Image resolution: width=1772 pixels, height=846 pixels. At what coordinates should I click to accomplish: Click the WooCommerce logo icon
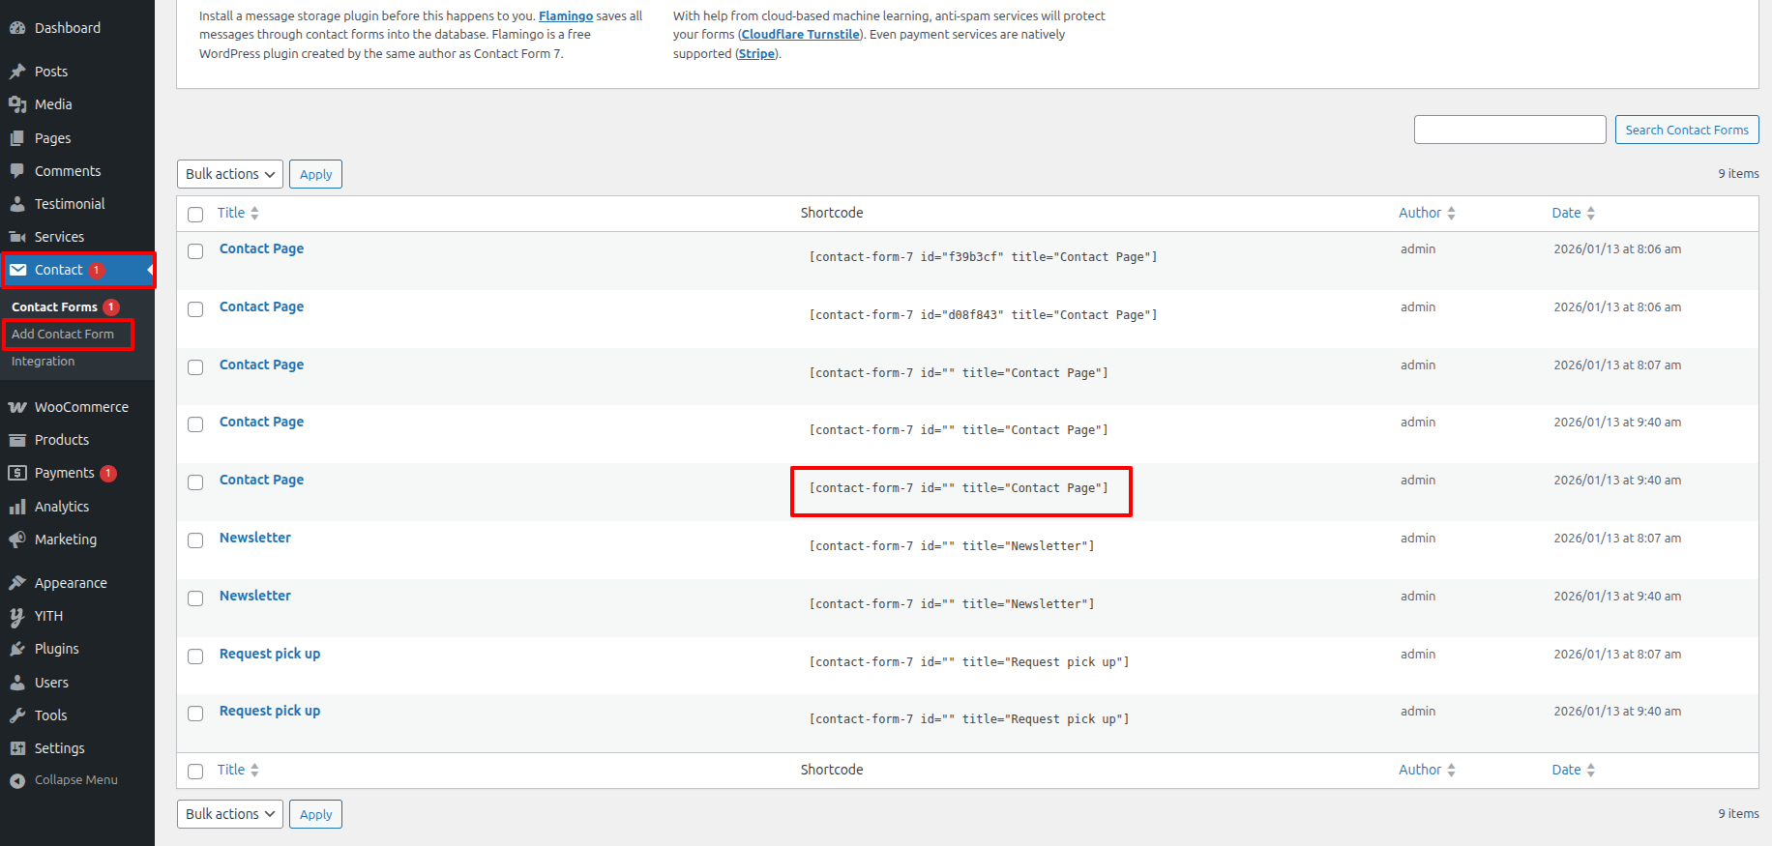17,407
